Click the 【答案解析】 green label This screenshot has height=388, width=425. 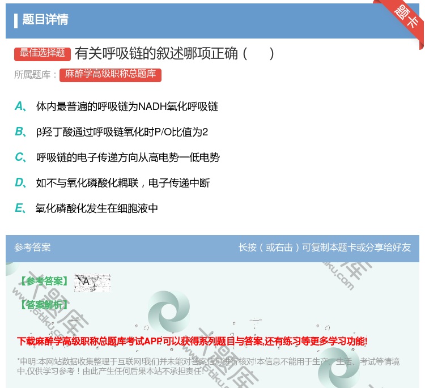[x=44, y=305]
